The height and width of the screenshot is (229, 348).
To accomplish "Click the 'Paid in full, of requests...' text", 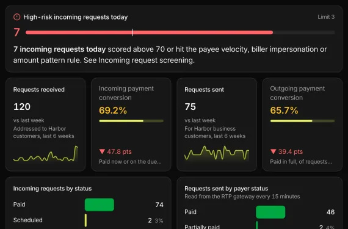I will coord(301,162).
